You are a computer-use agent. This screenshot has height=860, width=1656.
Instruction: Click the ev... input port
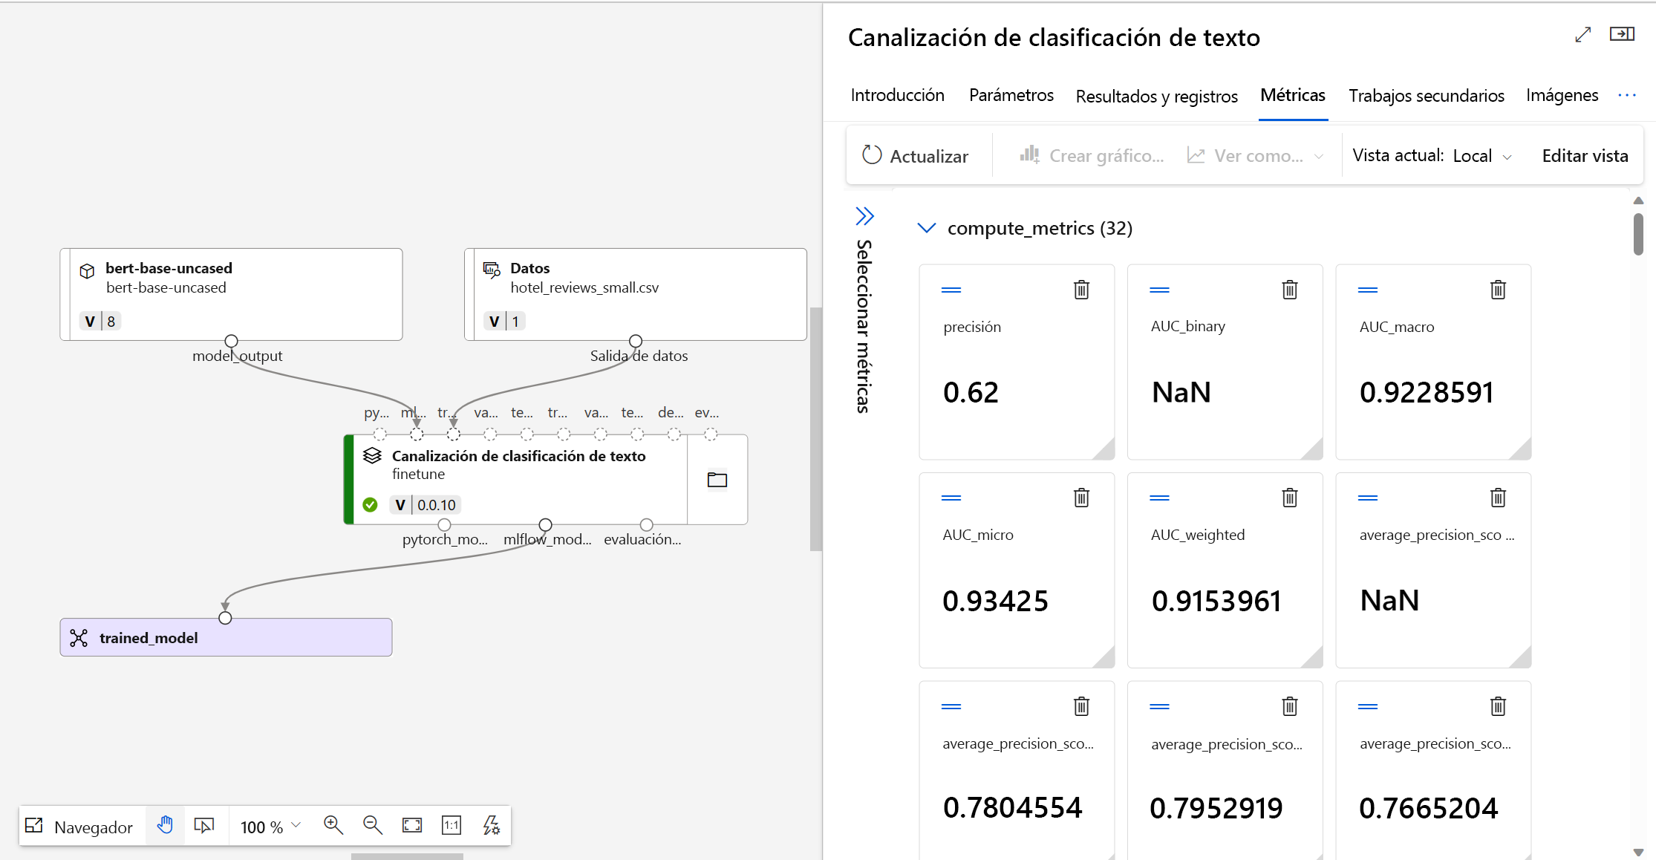[x=711, y=434]
